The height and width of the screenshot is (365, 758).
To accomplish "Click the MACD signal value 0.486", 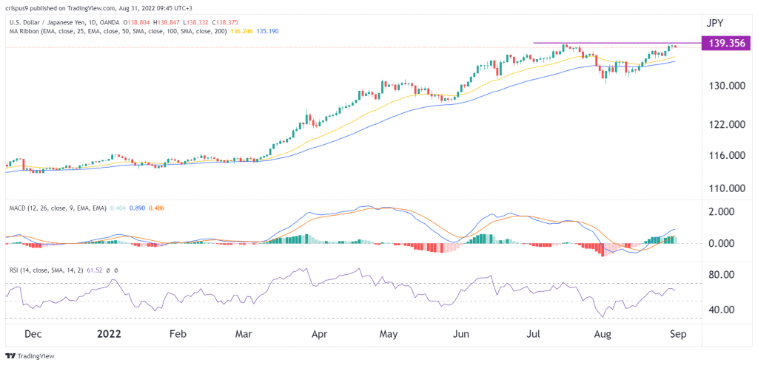I will pos(158,208).
